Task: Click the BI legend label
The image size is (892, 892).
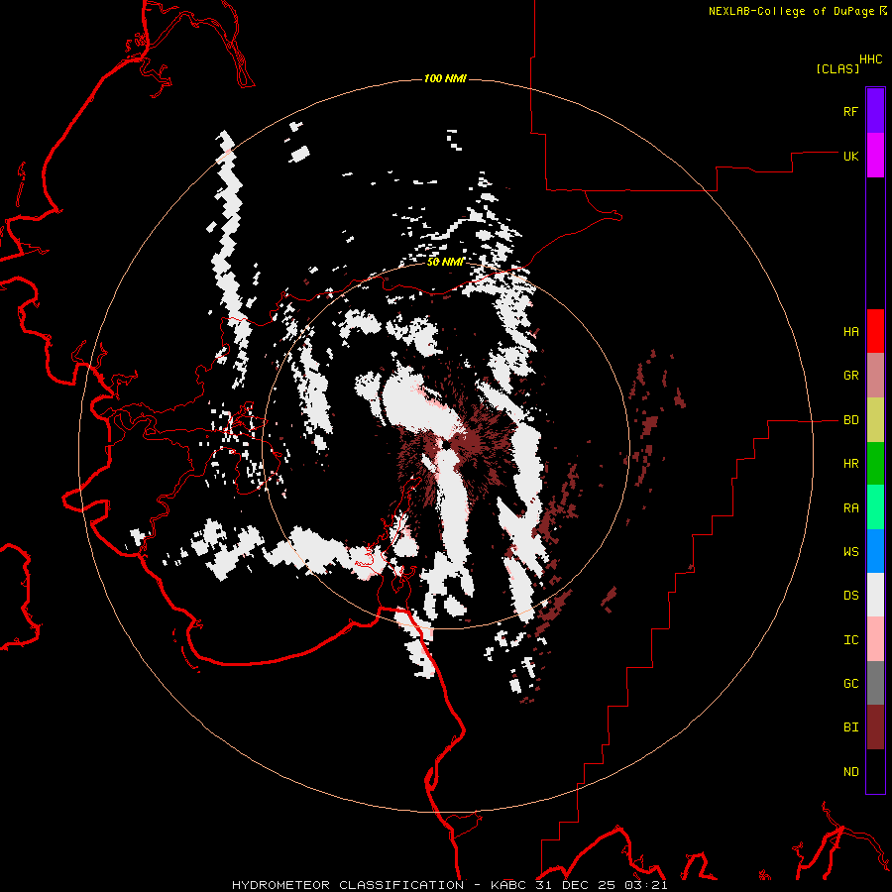Action: pos(850,727)
